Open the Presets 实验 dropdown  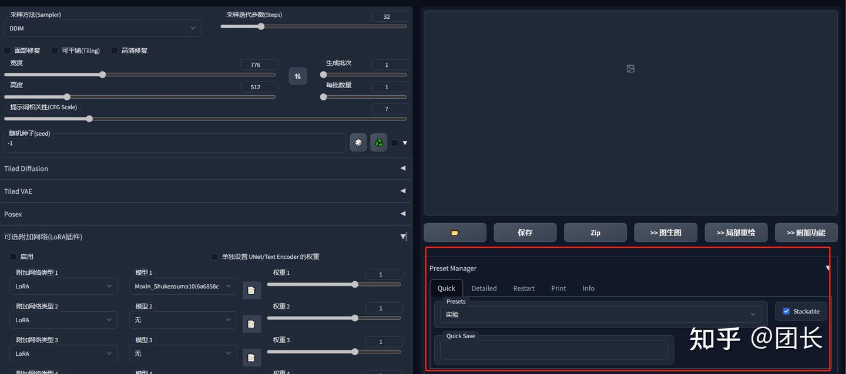(600, 314)
